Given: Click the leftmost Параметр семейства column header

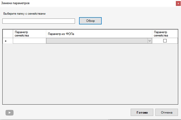Looking at the screenshot, I should click(29, 34).
